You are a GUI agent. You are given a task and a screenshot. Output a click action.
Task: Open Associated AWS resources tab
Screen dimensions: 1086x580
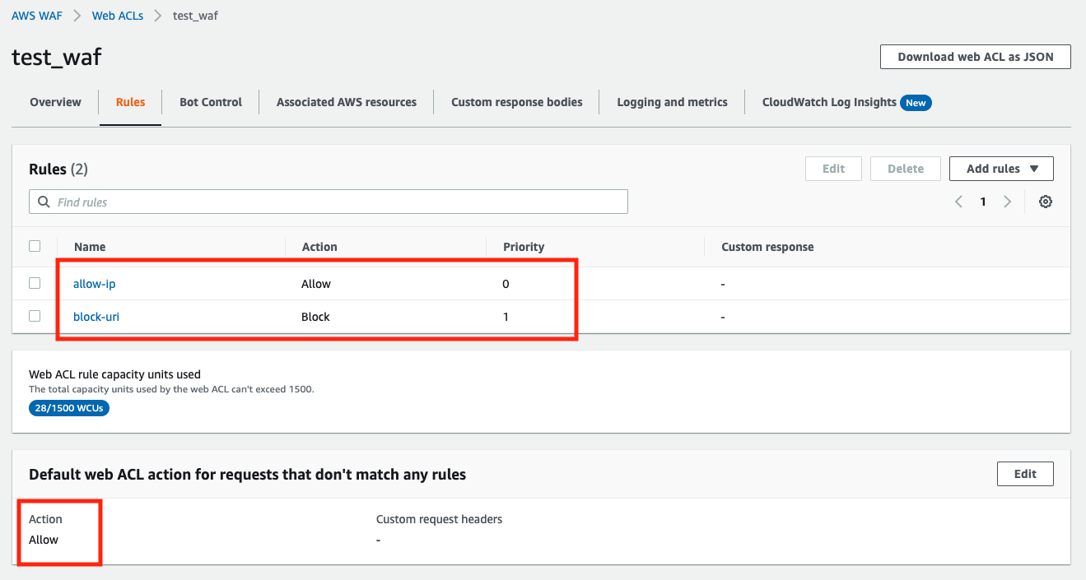tap(347, 102)
